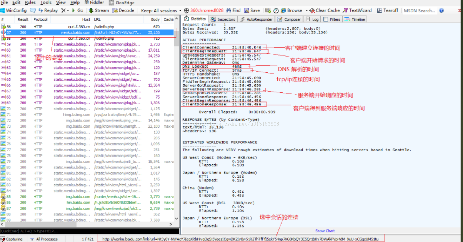This screenshot has width=463, height=242.
Task: Switch to the Statistics tab
Action: 195,19
